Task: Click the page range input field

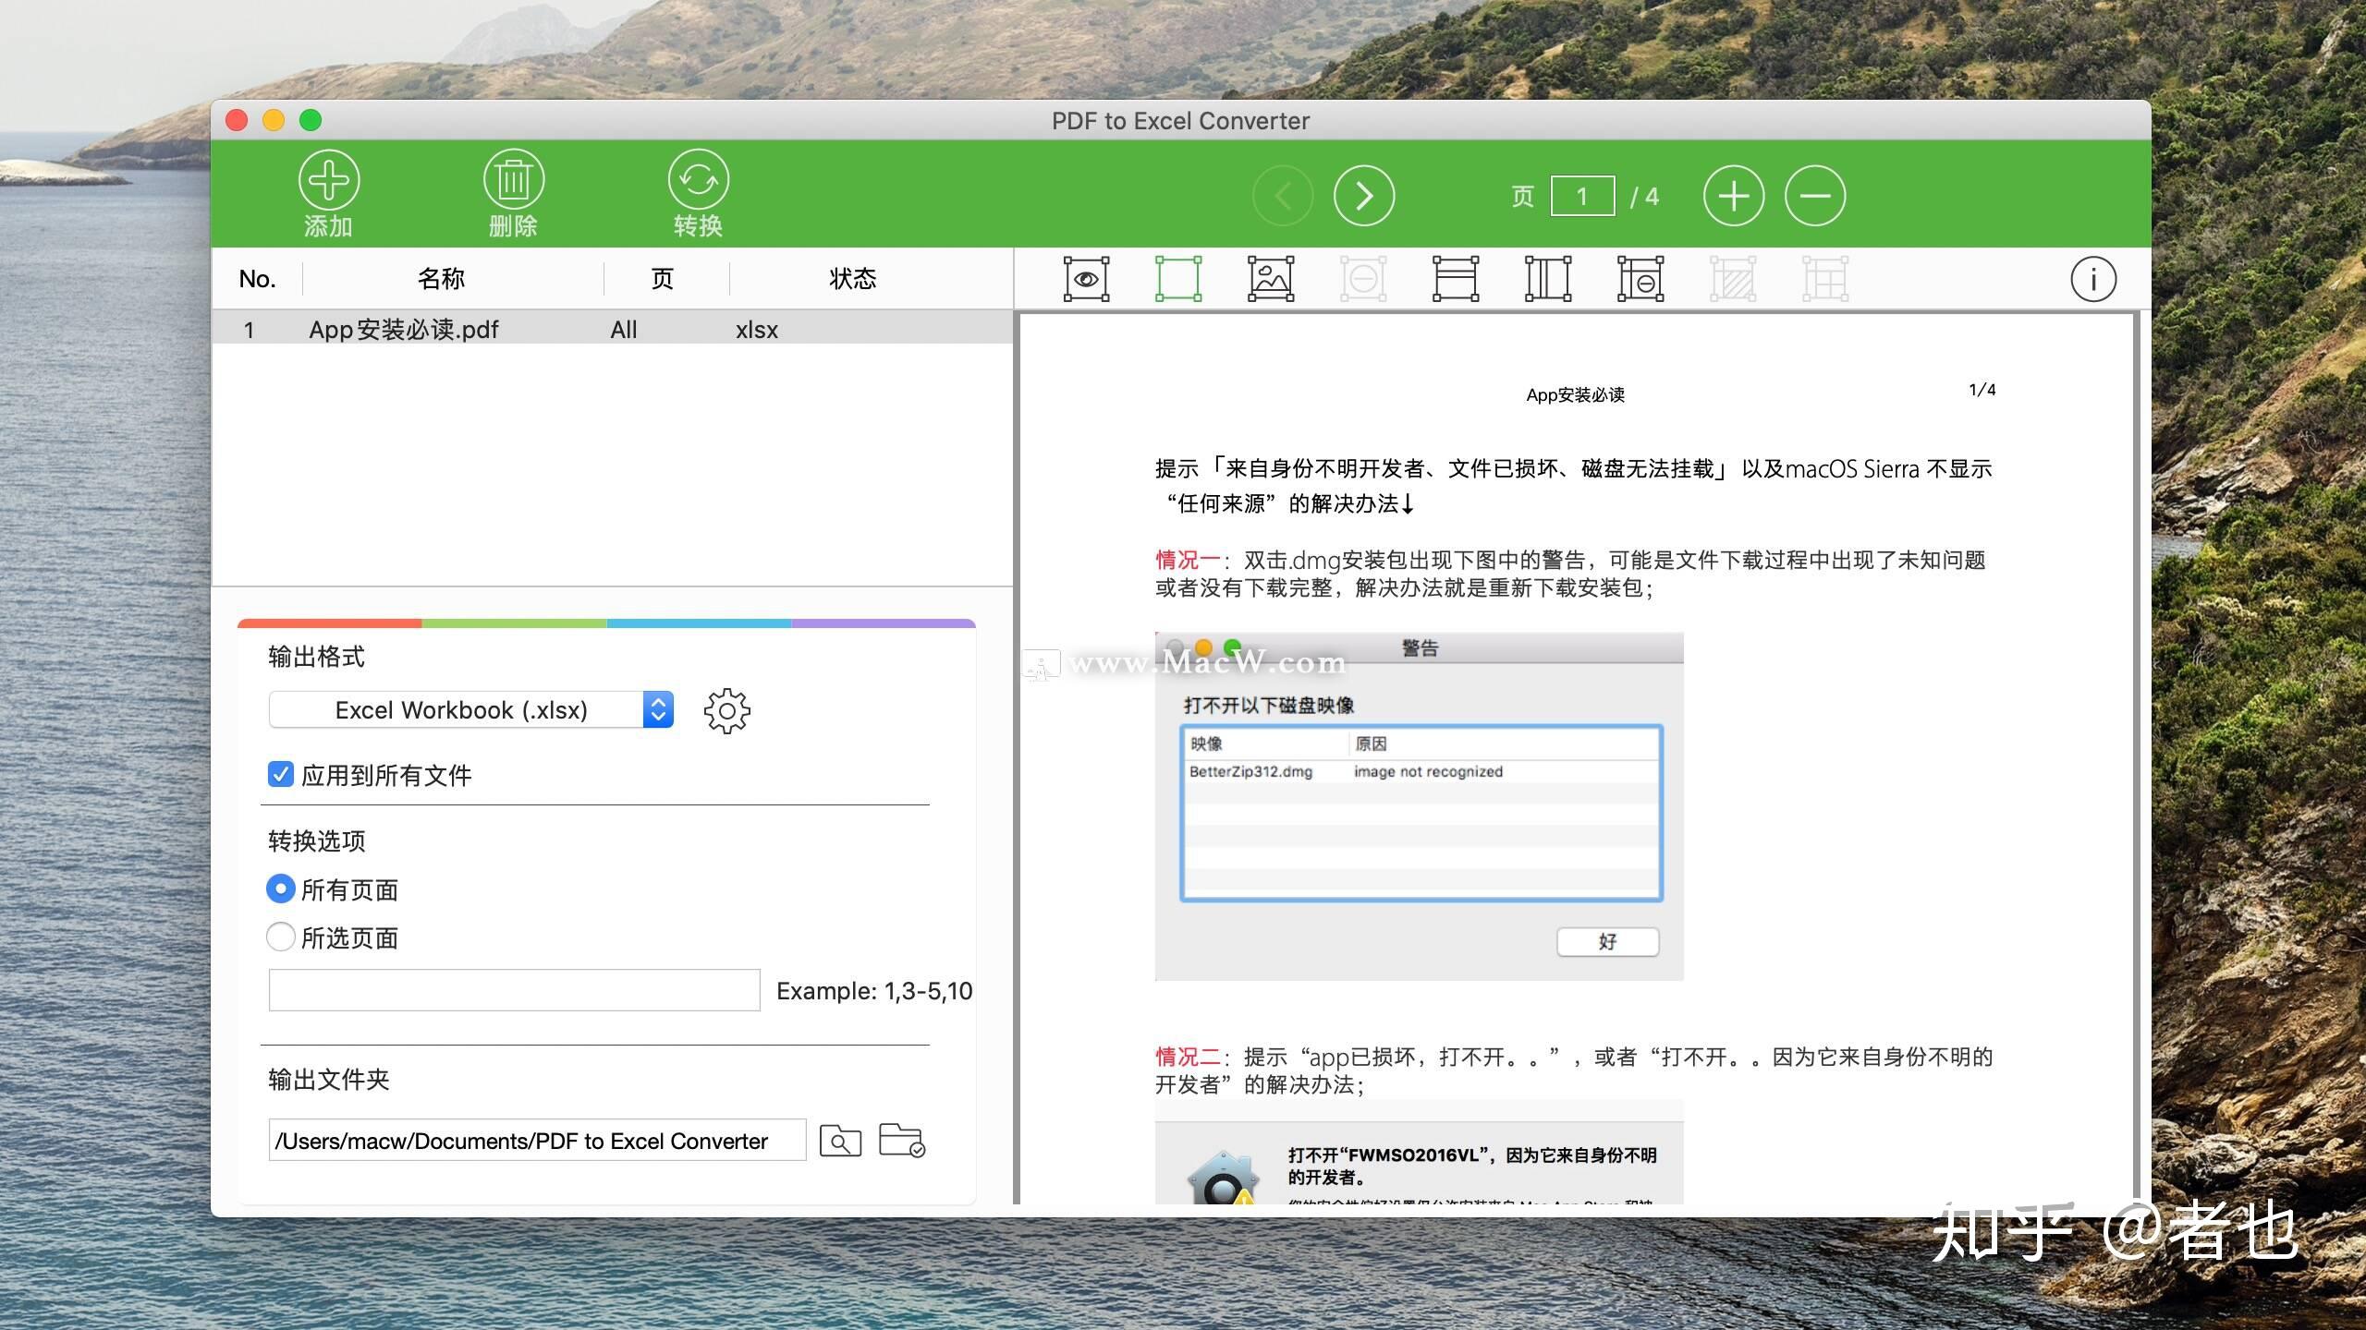Action: tap(515, 990)
